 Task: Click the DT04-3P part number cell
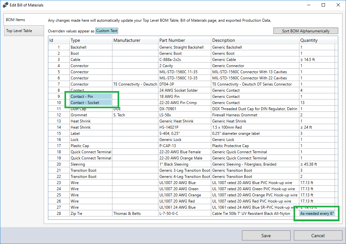click(x=185, y=84)
